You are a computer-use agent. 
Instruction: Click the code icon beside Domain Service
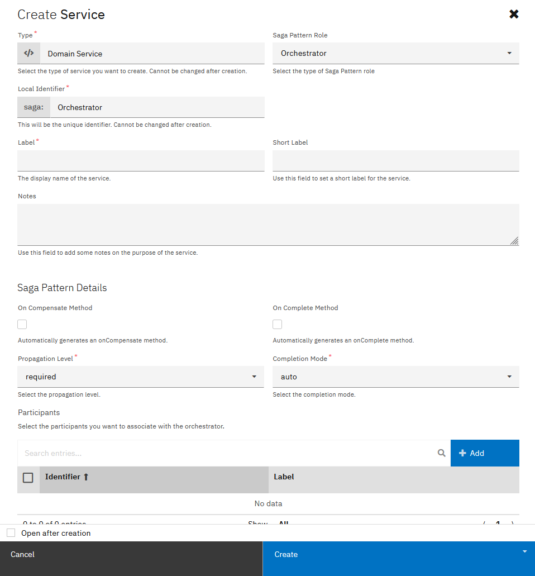click(28, 53)
